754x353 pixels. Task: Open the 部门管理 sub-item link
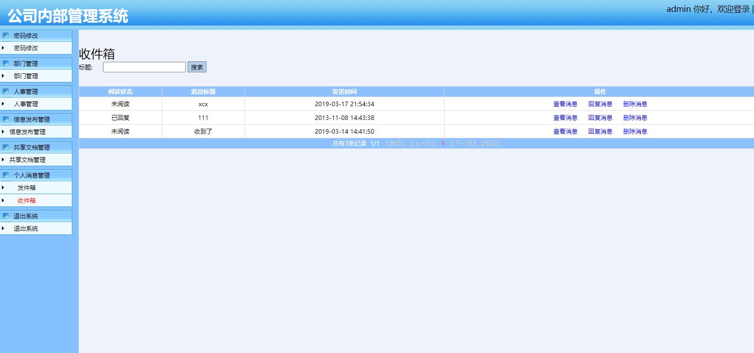point(26,76)
